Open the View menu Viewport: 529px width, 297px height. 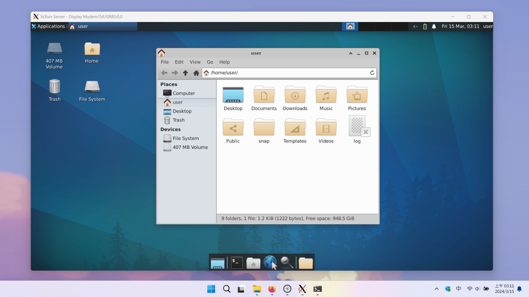(x=195, y=62)
